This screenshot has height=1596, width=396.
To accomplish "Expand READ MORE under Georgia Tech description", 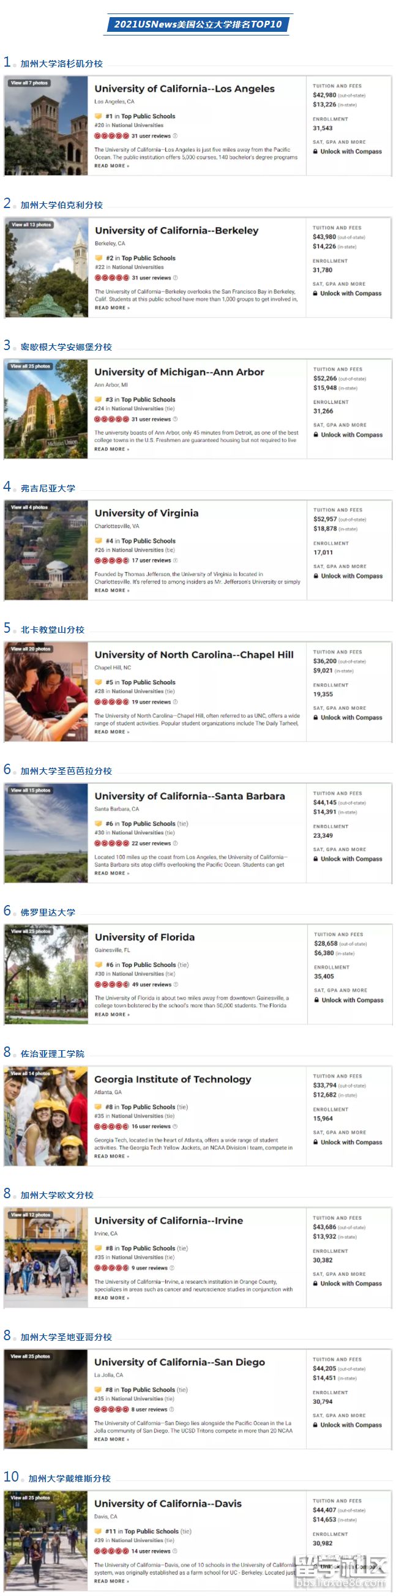I will coord(111,1156).
